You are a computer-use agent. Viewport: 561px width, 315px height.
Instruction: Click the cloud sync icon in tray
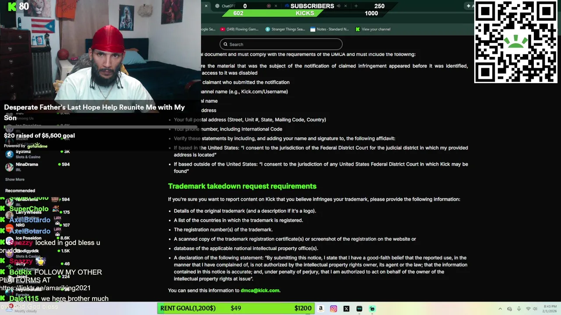pos(509,309)
